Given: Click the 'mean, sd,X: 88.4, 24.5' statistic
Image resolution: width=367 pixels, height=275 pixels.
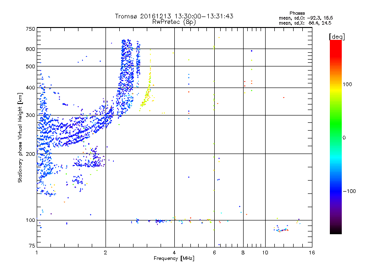Looking at the screenshot, I should click(x=305, y=23).
